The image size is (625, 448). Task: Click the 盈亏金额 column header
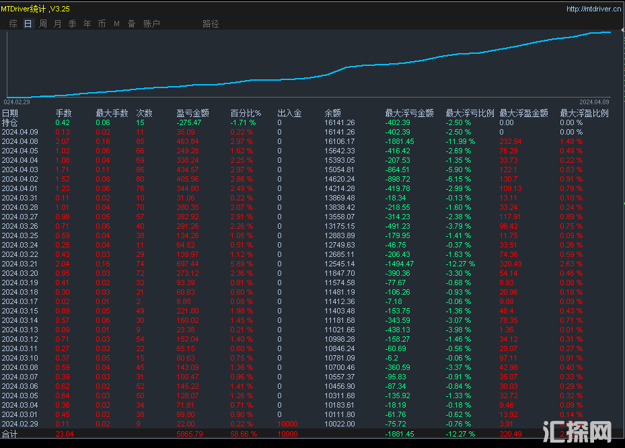point(192,113)
